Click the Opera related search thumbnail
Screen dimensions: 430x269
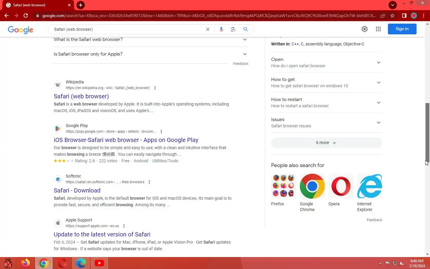click(341, 186)
